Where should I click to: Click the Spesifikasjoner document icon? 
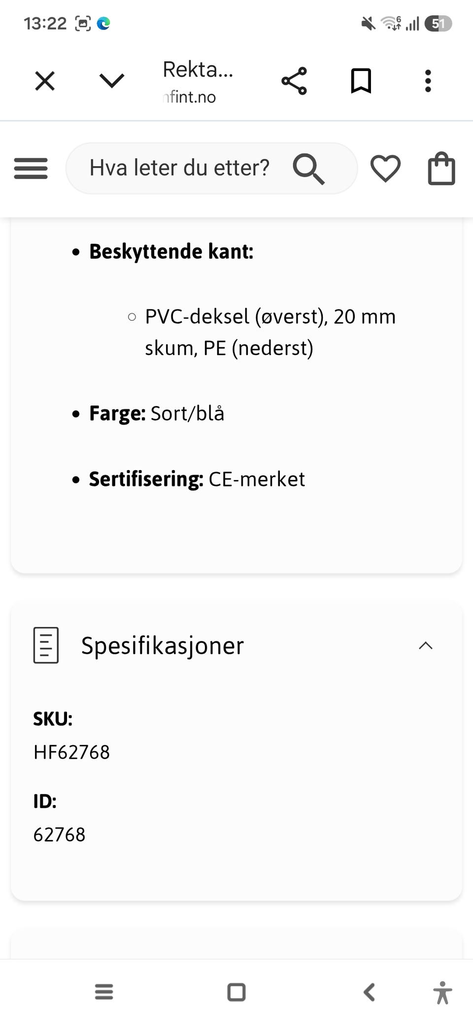pyautogui.click(x=46, y=645)
